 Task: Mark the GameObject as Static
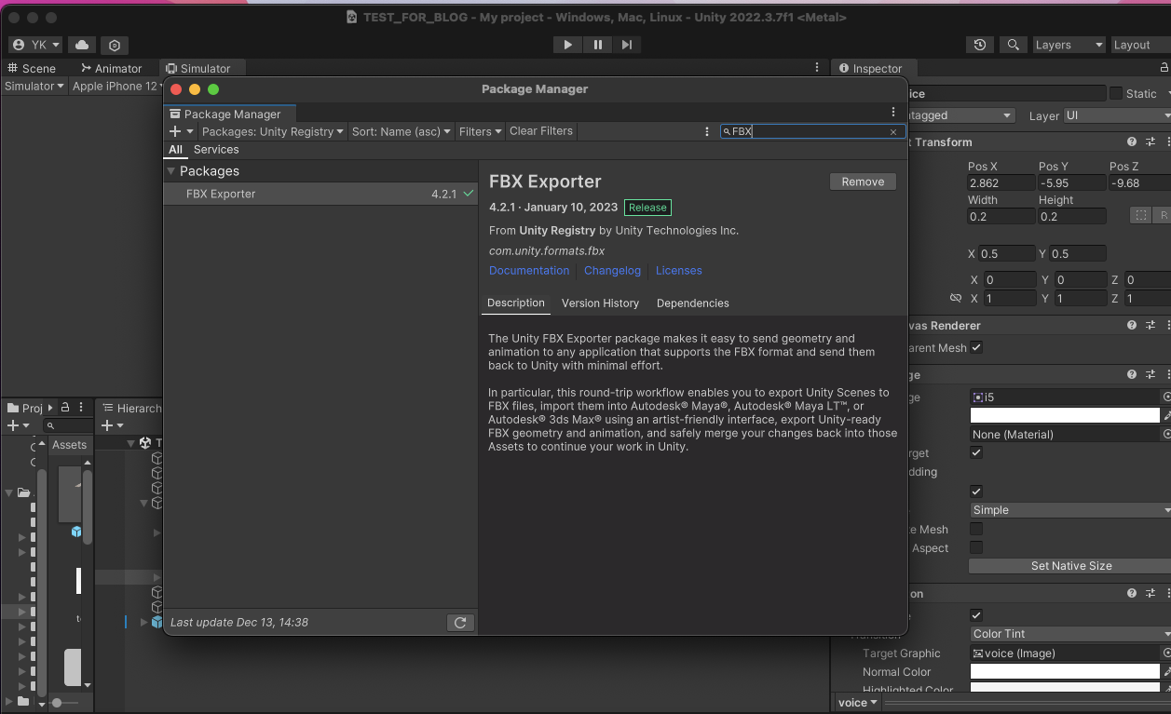(x=1115, y=93)
